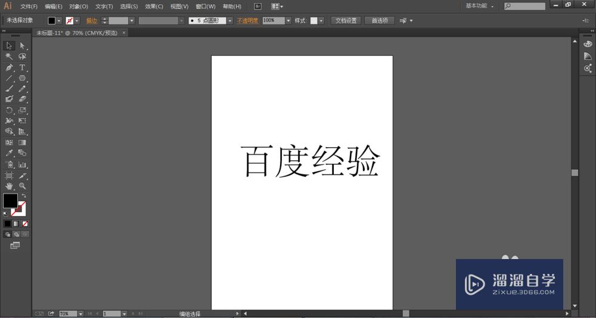Set paint mode to solid Color
The image size is (596, 318).
8,224
